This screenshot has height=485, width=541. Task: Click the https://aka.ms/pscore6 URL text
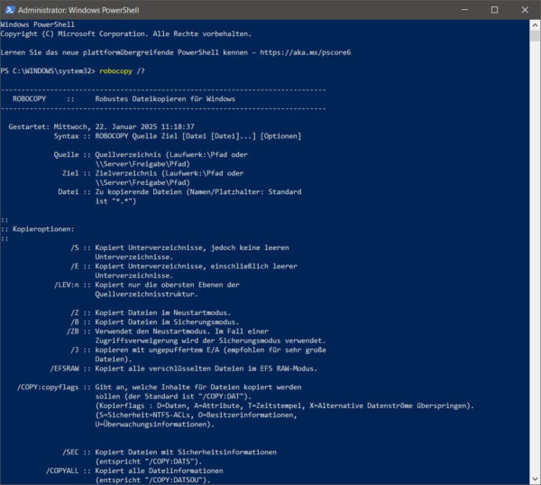pos(306,52)
